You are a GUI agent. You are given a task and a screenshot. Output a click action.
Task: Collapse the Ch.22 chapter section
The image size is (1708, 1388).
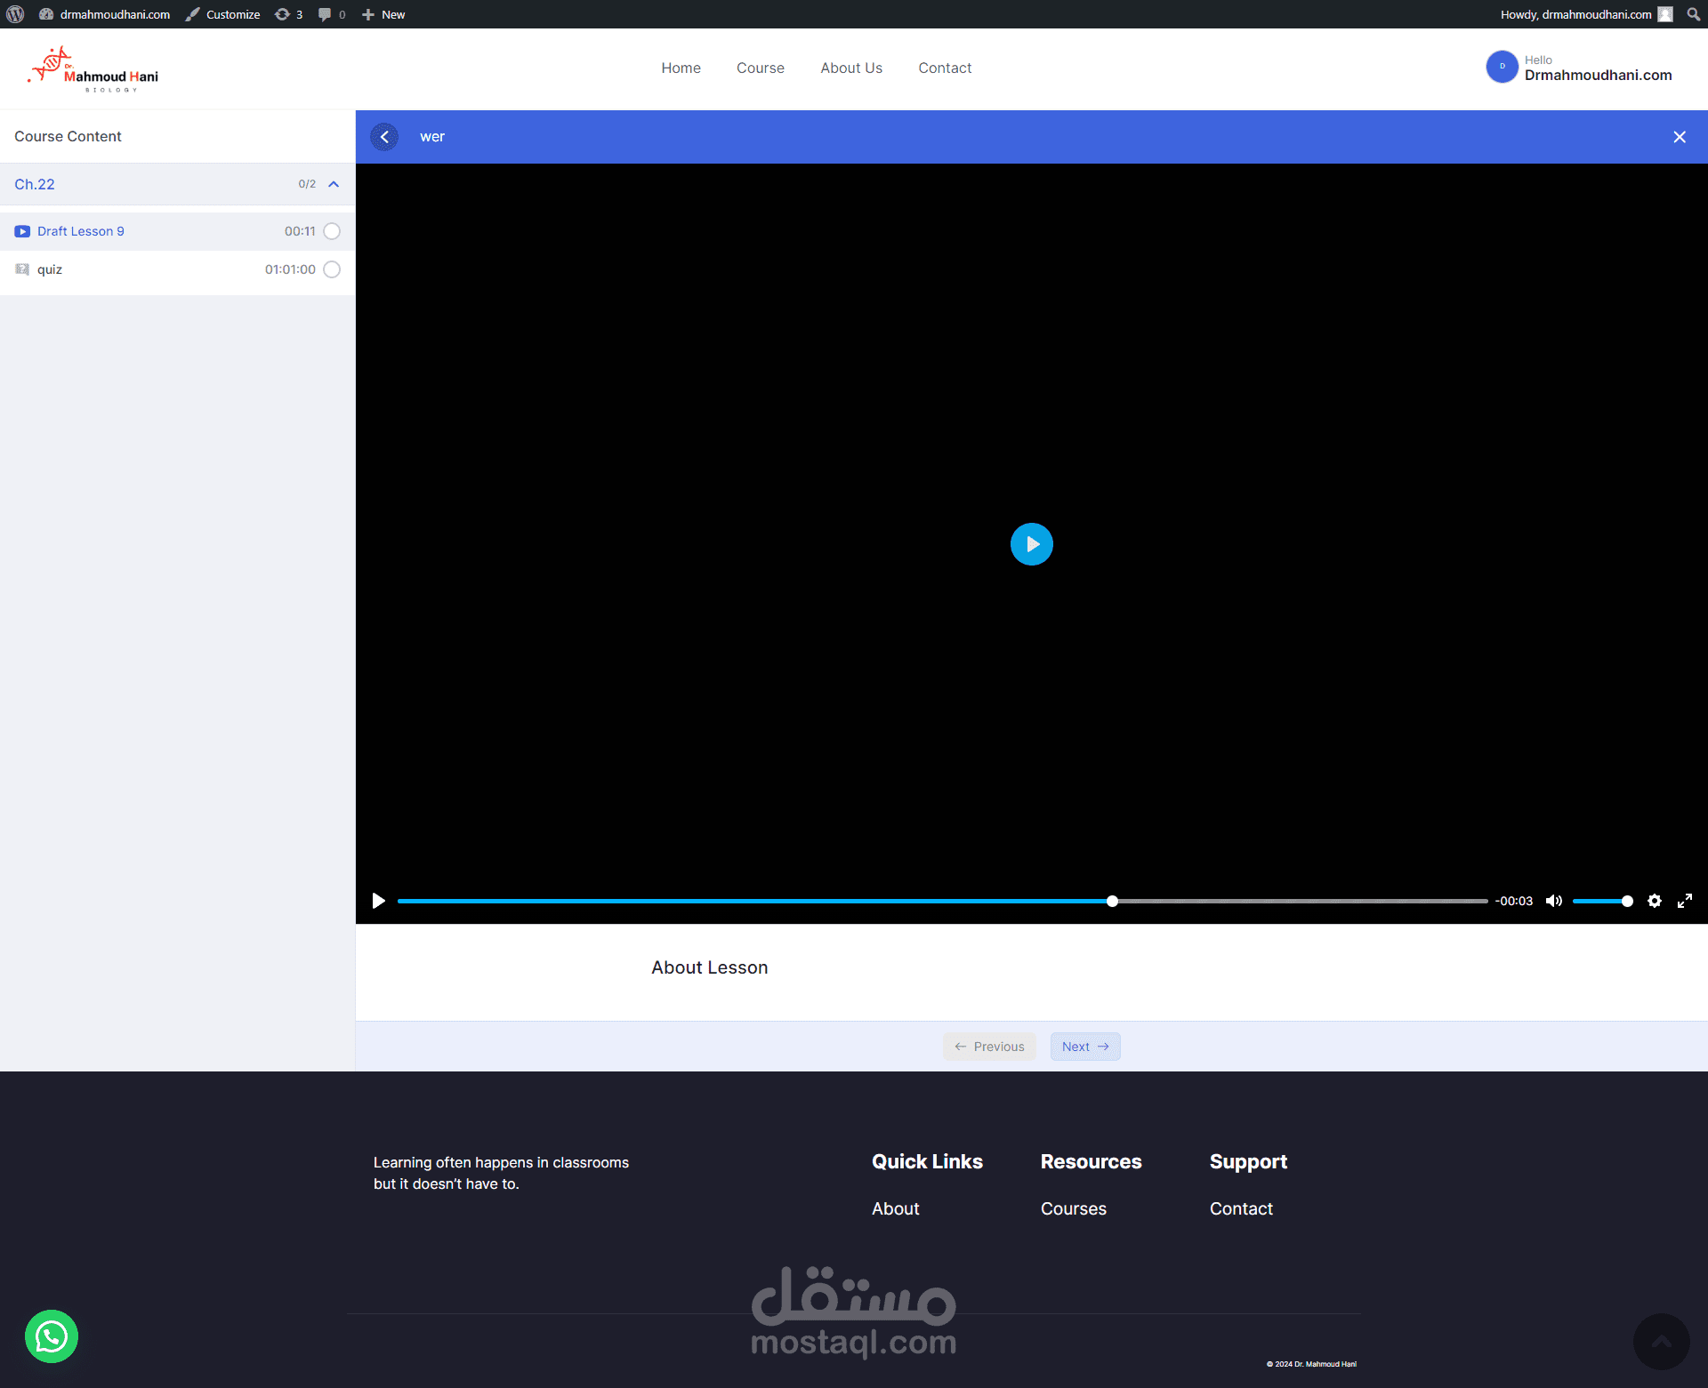point(334,184)
